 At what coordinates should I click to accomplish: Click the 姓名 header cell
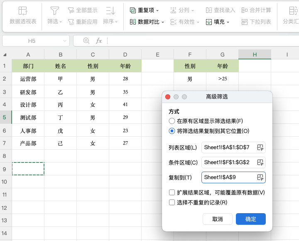(61, 66)
